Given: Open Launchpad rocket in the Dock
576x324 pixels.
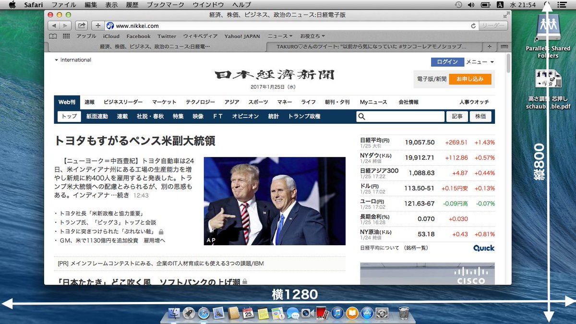Looking at the screenshot, I should point(188,313).
